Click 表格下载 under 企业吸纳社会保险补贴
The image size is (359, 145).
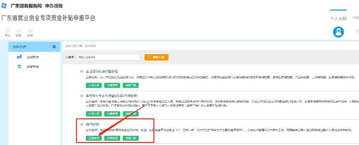click(131, 85)
